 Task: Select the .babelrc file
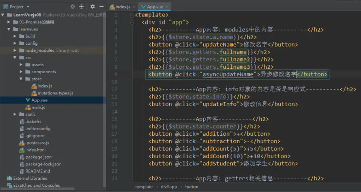(33, 121)
